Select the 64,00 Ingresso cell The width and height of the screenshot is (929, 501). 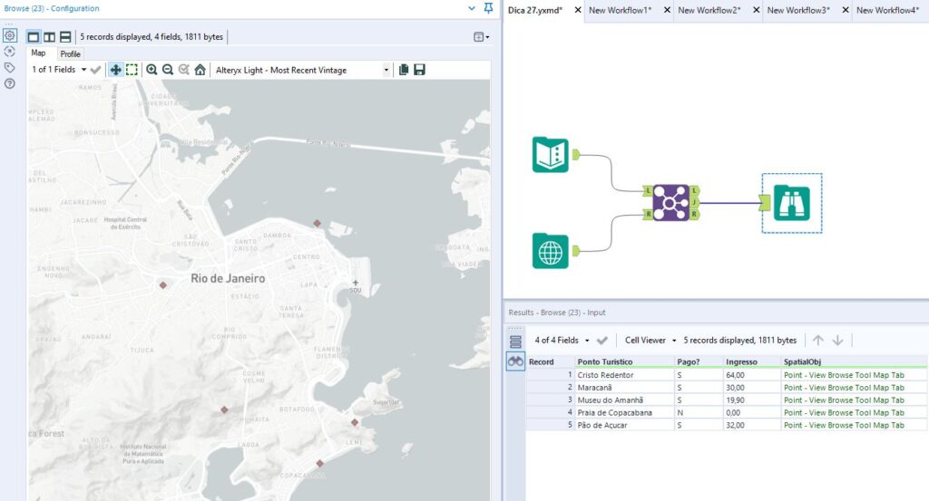tap(752, 375)
